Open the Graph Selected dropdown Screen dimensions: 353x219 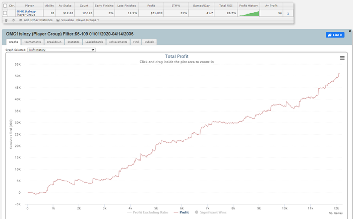[x=62, y=50]
